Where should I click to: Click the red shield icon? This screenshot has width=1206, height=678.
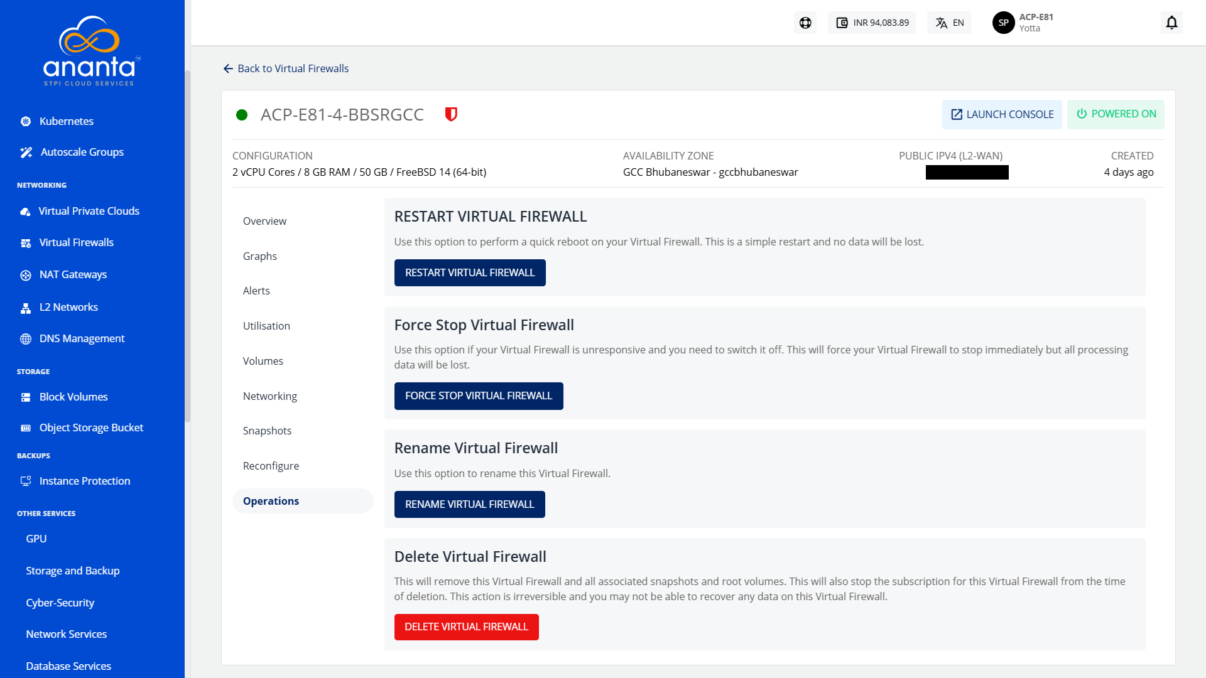click(451, 114)
